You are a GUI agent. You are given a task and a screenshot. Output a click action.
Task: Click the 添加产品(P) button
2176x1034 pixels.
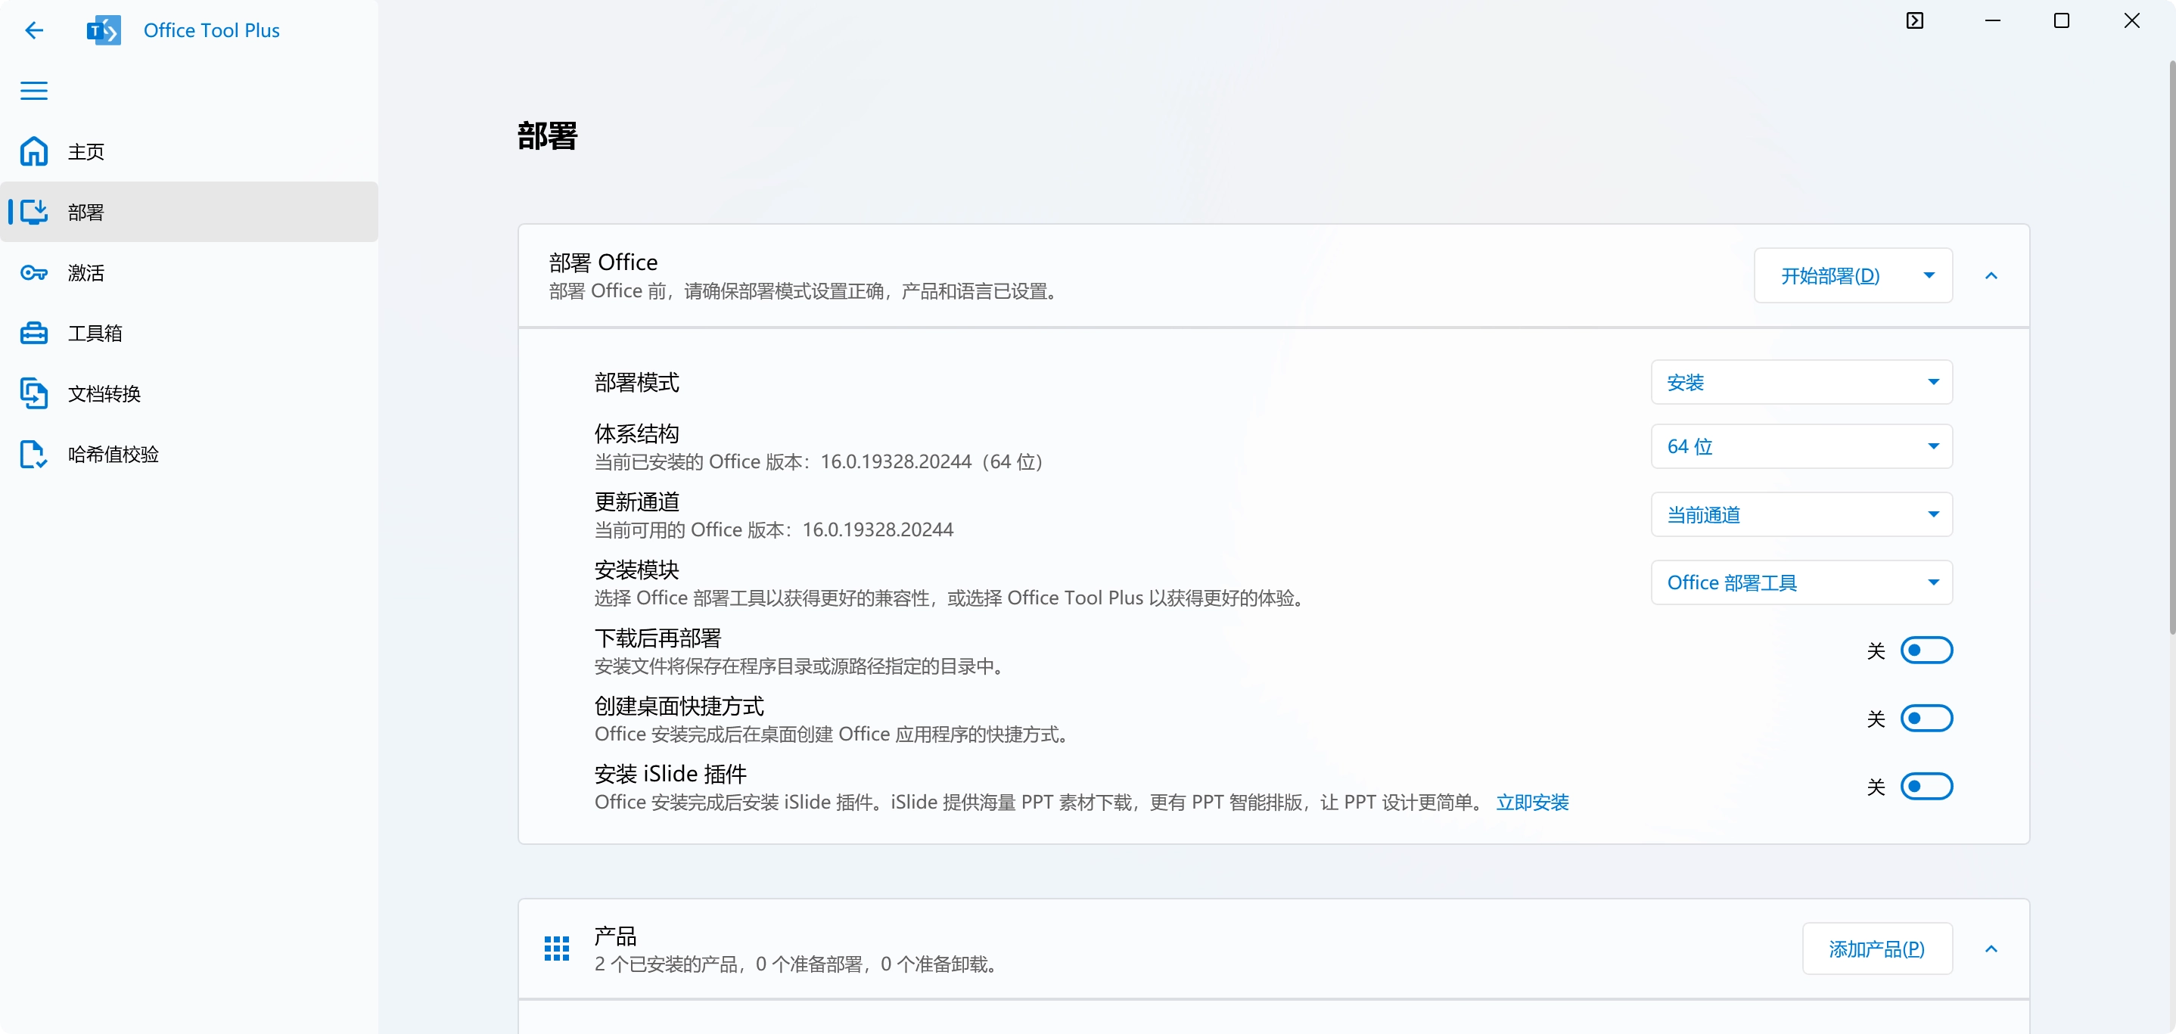(x=1877, y=949)
